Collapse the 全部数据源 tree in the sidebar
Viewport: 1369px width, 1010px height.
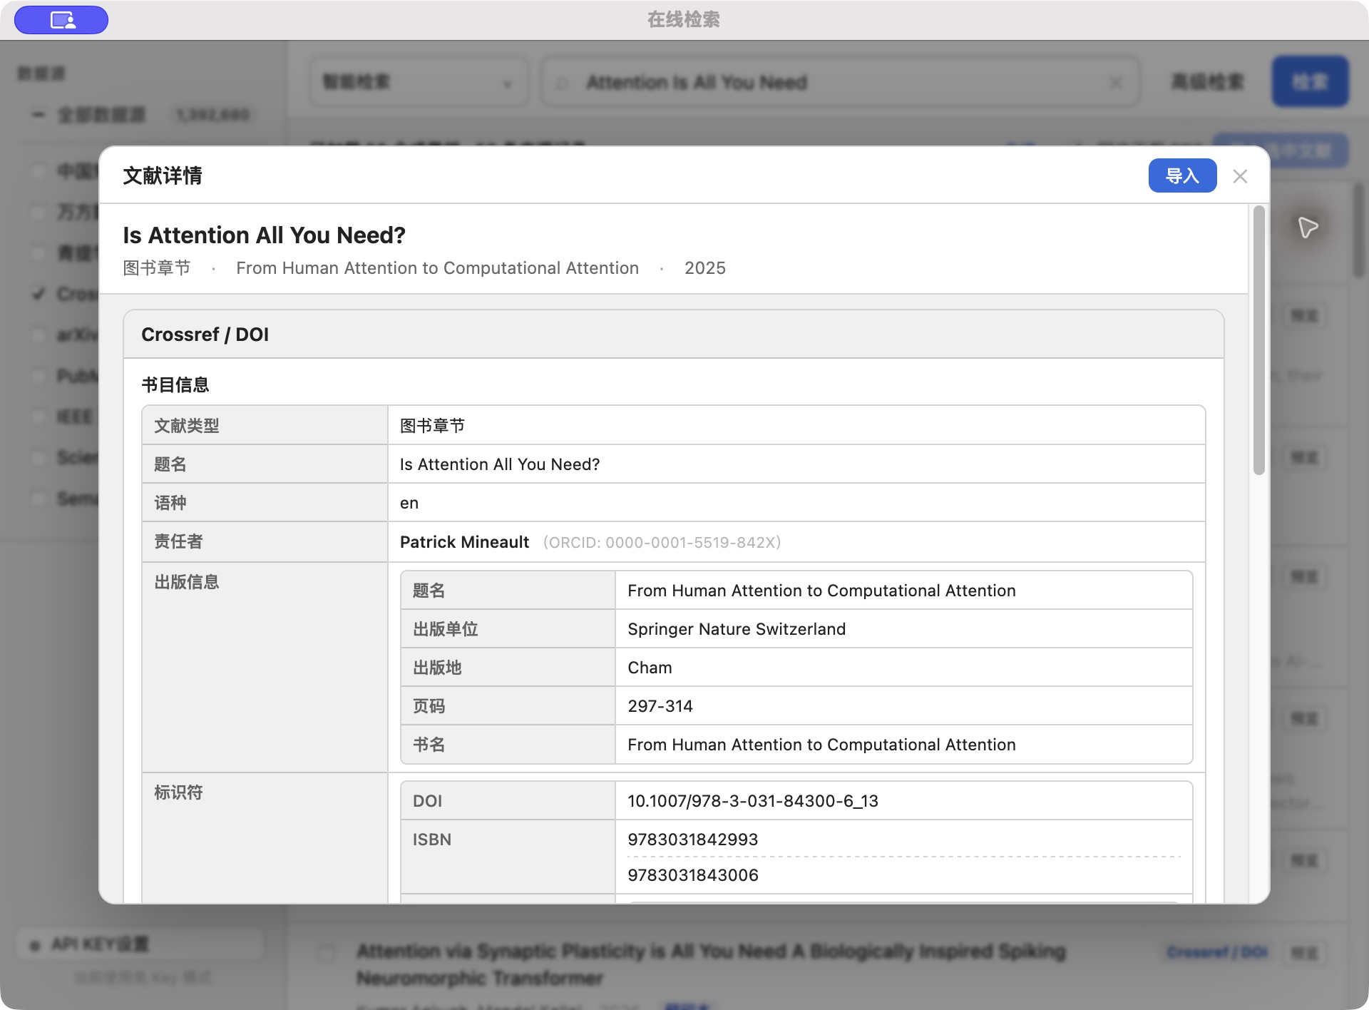(x=39, y=115)
